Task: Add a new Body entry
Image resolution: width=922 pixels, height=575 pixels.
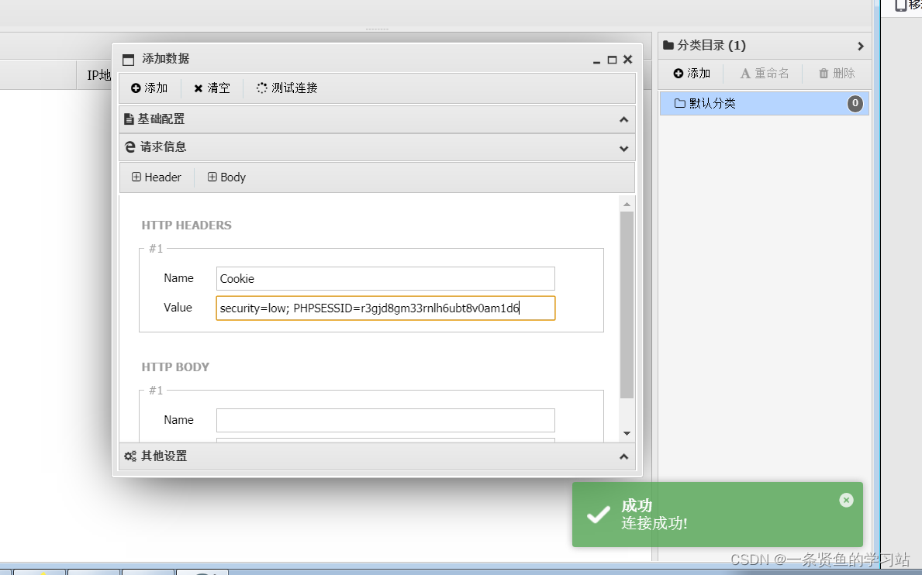Action: pos(226,177)
